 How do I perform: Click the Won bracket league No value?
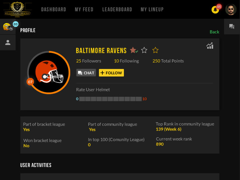[x=27, y=146]
